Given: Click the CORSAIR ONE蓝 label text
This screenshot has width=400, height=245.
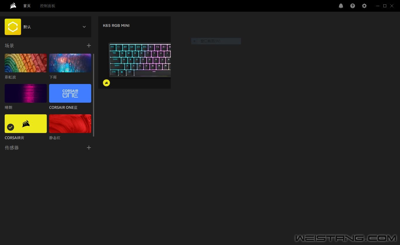Looking at the screenshot, I should coord(63,107).
